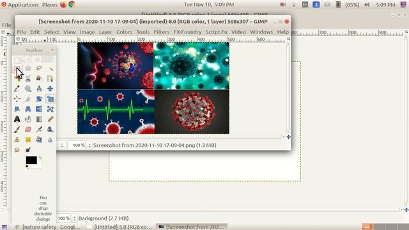Open the Help menu
This screenshot has height=230, width=409.
click(x=282, y=32)
